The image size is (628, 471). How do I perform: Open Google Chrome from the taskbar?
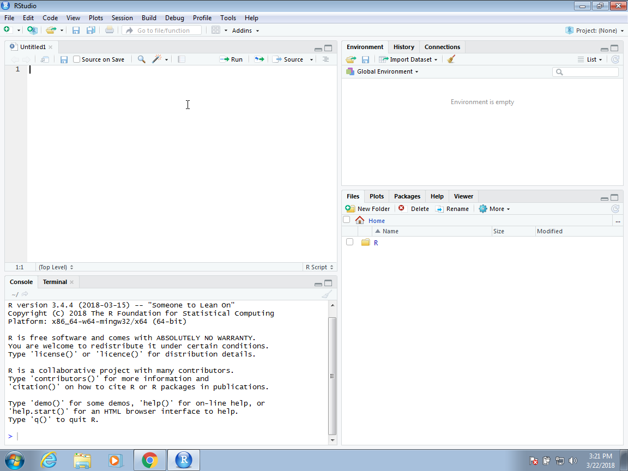click(150, 460)
